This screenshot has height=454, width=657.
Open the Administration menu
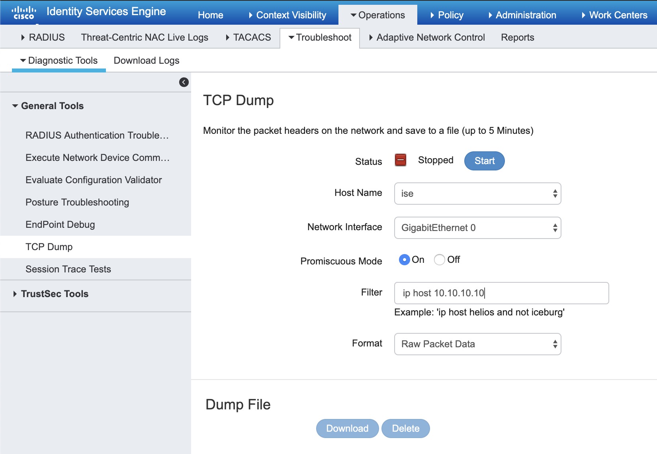click(525, 15)
